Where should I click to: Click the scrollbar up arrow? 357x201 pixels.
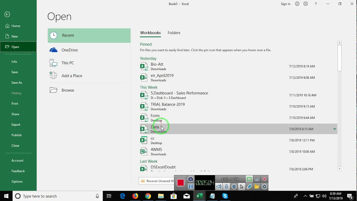pos(339,43)
